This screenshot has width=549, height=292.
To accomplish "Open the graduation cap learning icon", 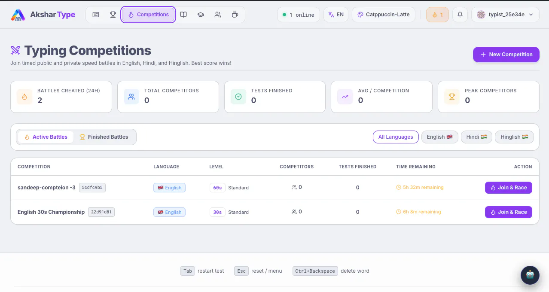I will tap(201, 15).
